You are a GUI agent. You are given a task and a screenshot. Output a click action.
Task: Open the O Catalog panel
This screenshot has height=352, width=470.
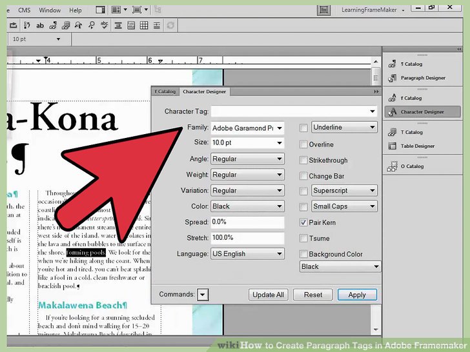(x=412, y=166)
